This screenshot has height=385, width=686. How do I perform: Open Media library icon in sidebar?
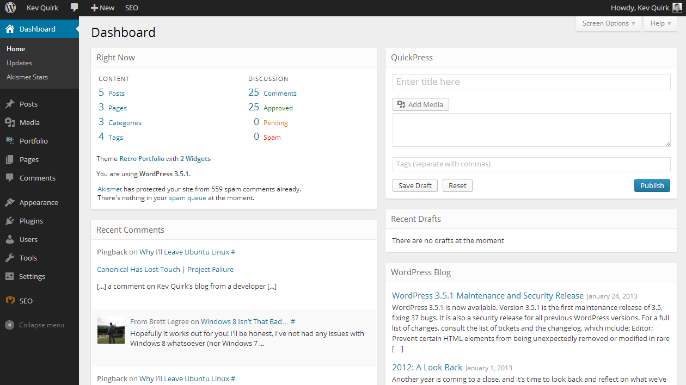pos(10,122)
